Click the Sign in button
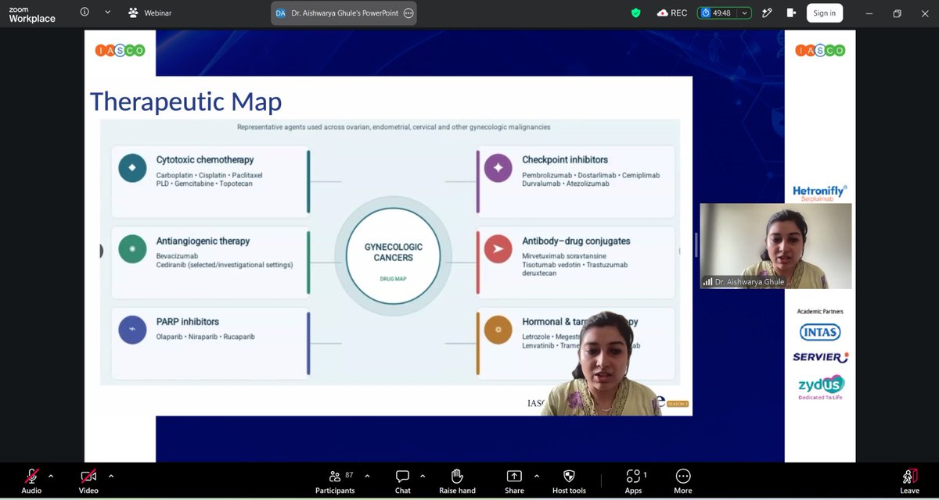The width and height of the screenshot is (939, 500). coord(824,13)
